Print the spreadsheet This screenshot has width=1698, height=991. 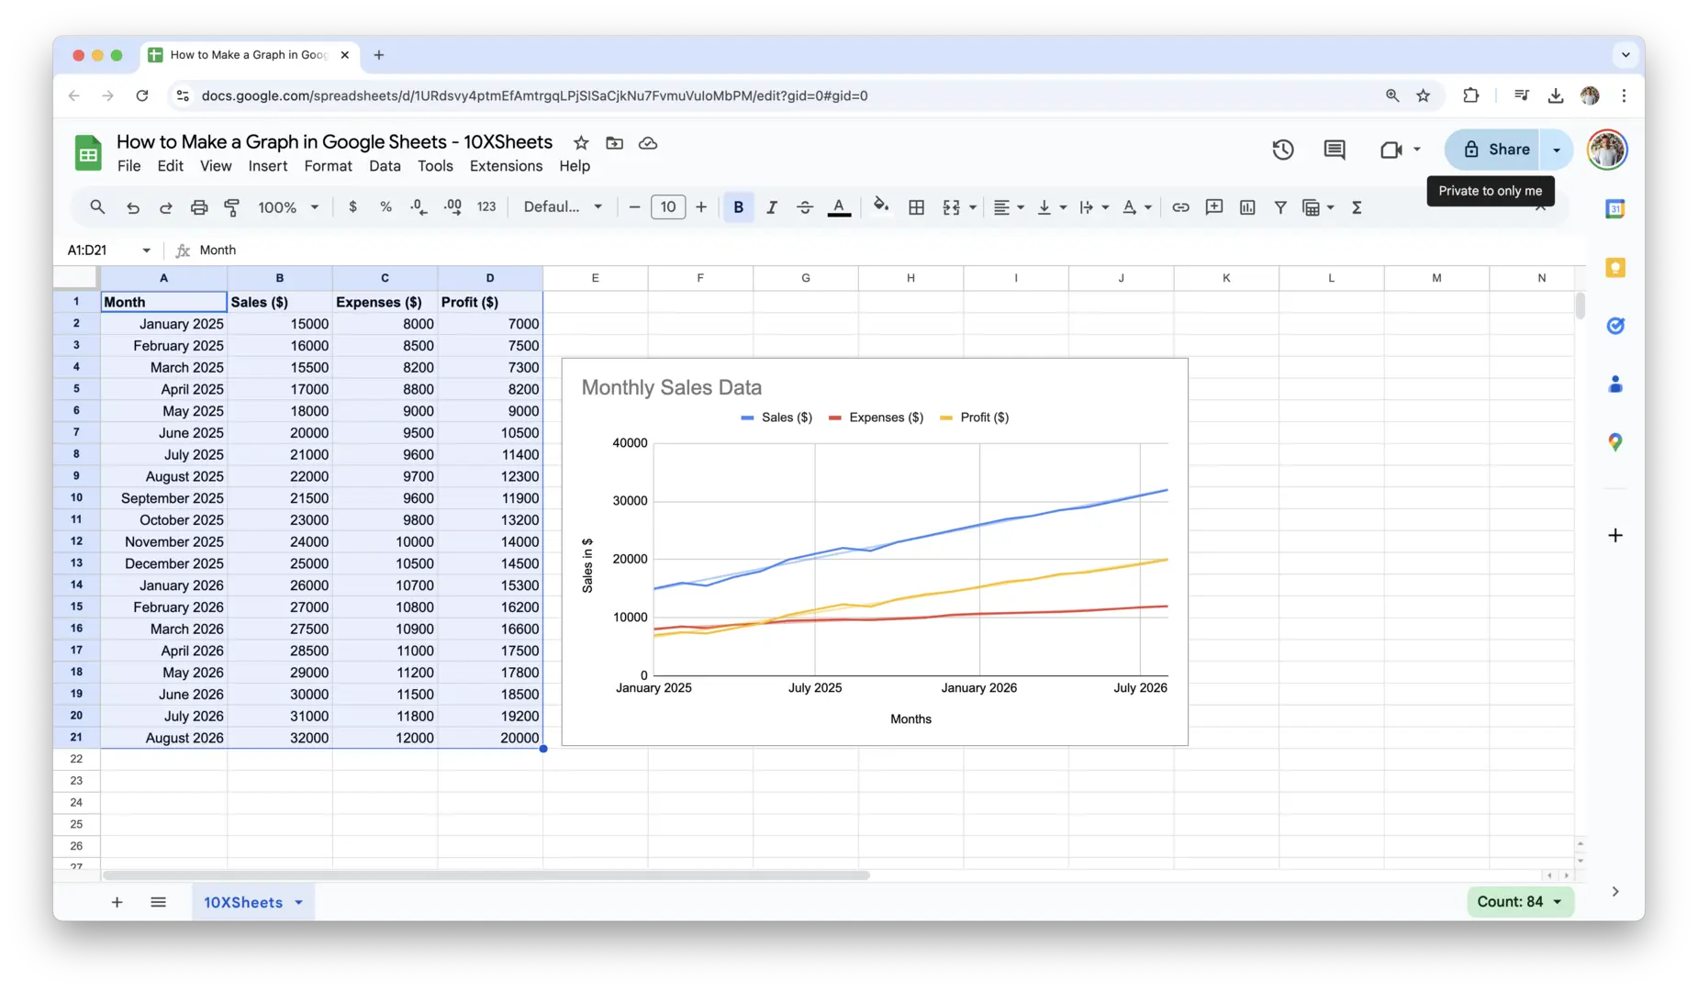(x=199, y=207)
